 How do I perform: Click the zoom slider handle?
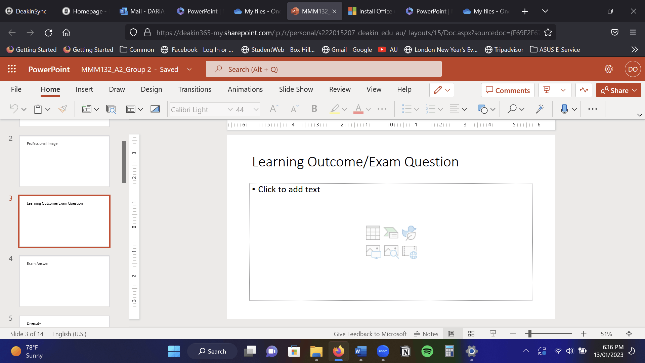(x=530, y=334)
